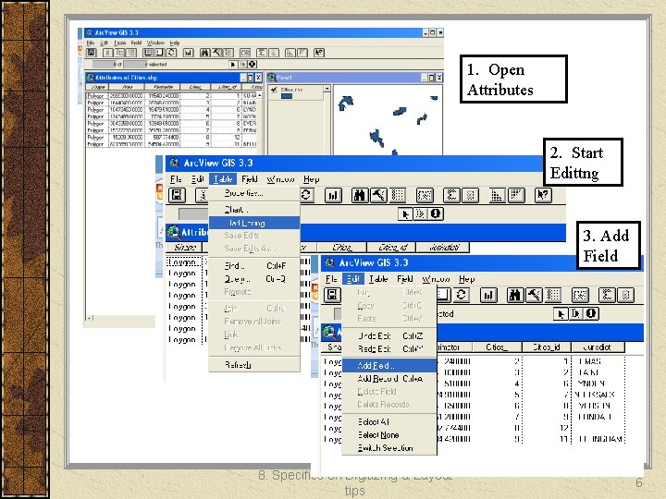Image resolution: width=666 pixels, height=499 pixels.
Task: Click Cut icon in the window showing View1
Action: pos(108,53)
